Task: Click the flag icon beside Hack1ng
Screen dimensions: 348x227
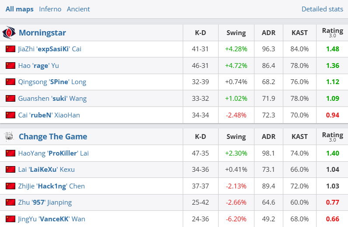Action: 10,186
